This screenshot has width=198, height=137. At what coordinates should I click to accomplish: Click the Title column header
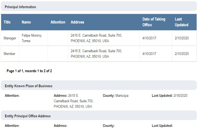point(7,22)
